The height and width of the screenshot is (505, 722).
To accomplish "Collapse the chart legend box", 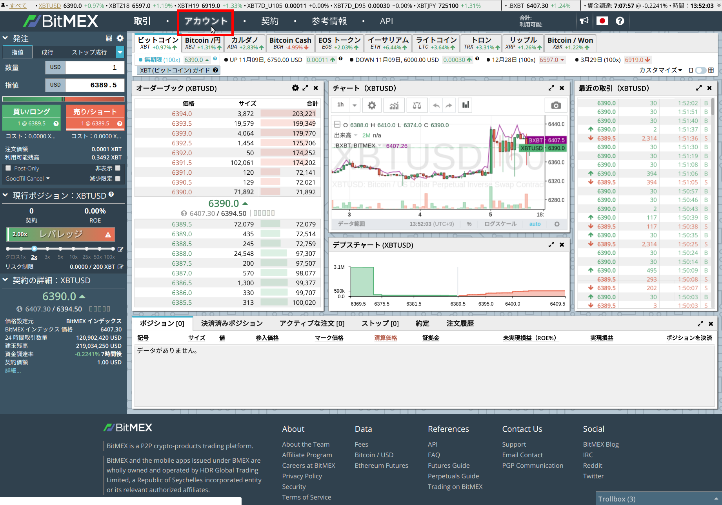I will [337, 125].
